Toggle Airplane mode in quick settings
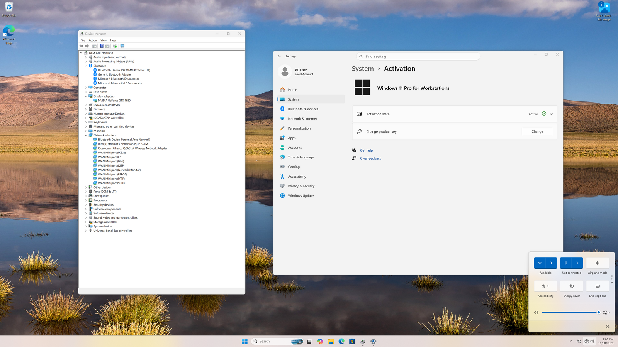 click(598, 263)
